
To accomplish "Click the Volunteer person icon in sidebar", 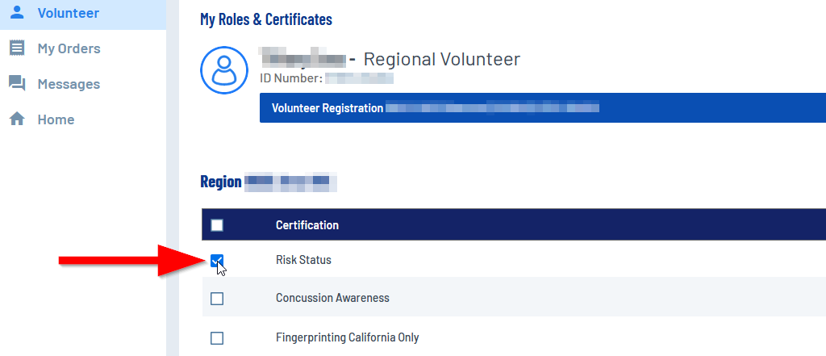I will [17, 13].
